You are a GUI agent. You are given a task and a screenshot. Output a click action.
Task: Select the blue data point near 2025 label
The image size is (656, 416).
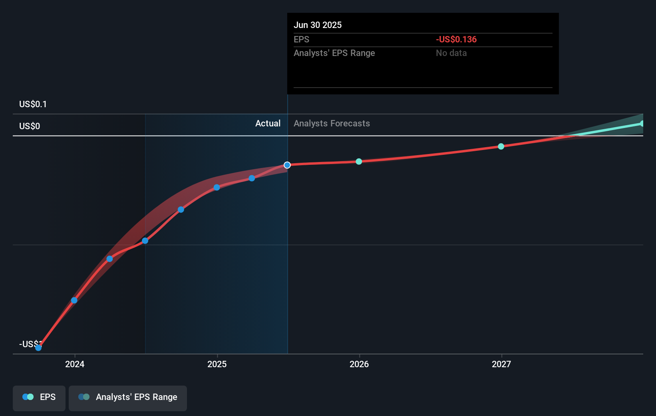(x=216, y=187)
